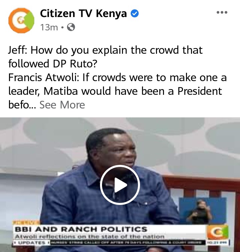Viewport: 240px width, 252px height.
Task: Click the Atwoli reflections subtitle bar
Action: pyautogui.click(x=90, y=237)
